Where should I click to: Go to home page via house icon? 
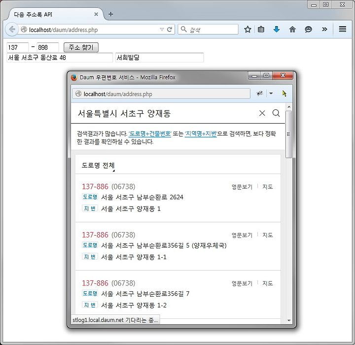pyautogui.click(x=292, y=29)
